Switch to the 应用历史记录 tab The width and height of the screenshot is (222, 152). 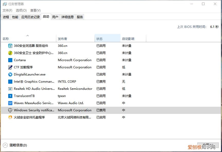click(x=30, y=17)
